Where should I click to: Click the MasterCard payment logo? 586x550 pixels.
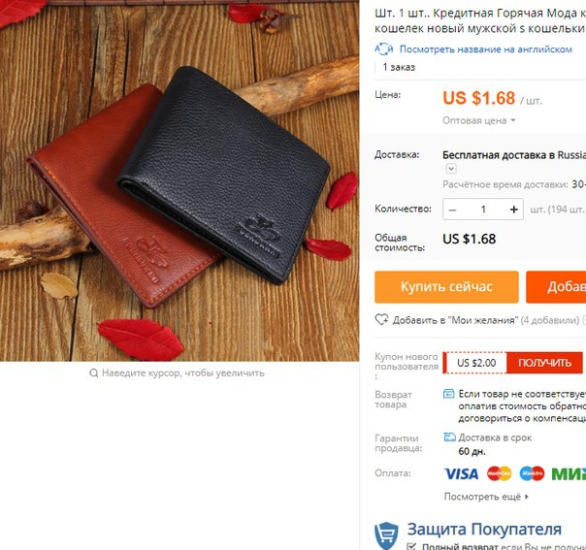(499, 473)
